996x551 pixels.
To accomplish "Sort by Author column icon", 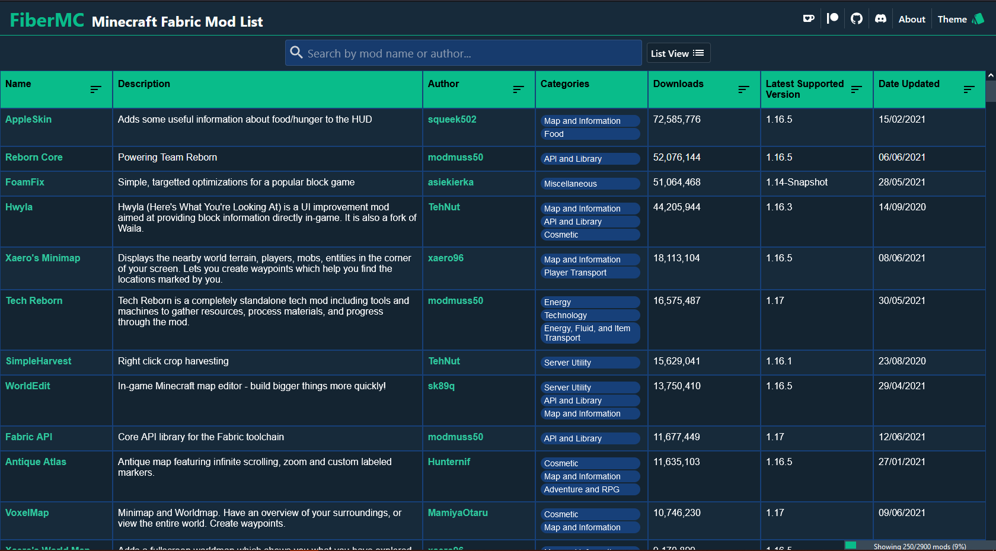I will tap(518, 89).
